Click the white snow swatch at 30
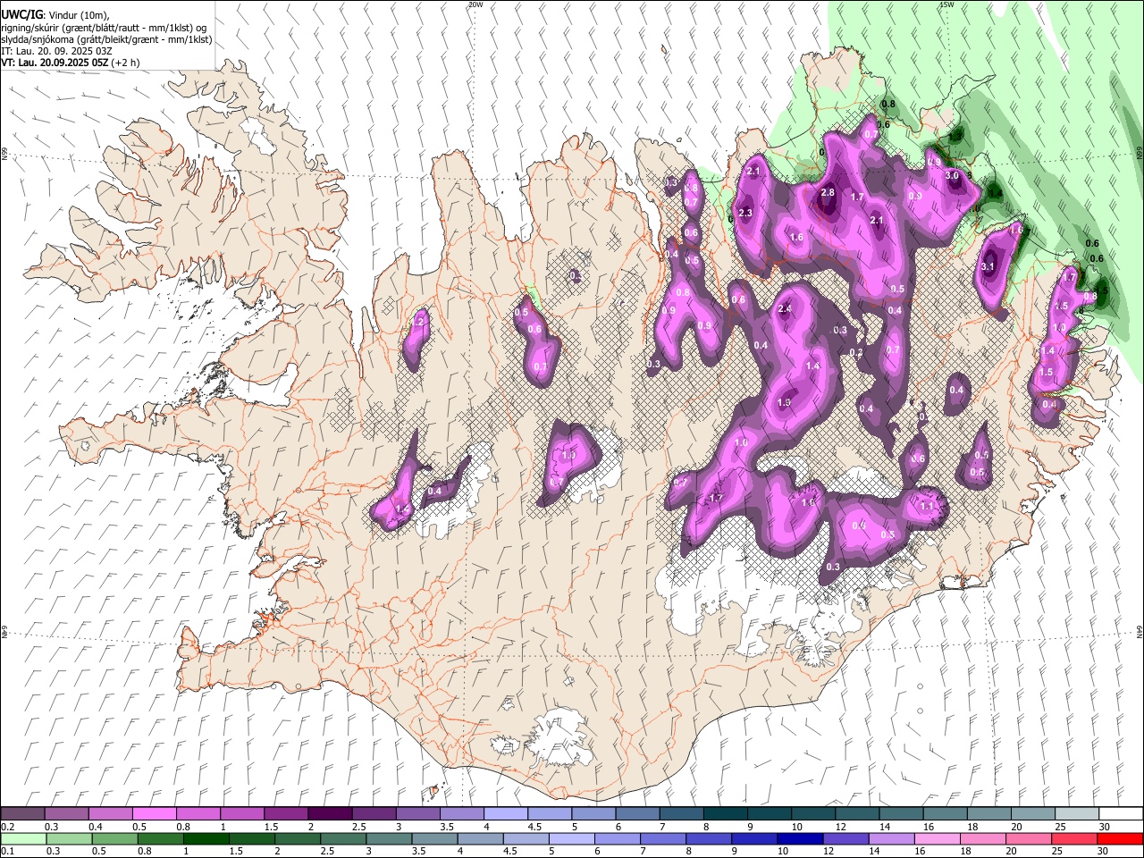Screen dimensions: 1144x858 [x=1122, y=813]
